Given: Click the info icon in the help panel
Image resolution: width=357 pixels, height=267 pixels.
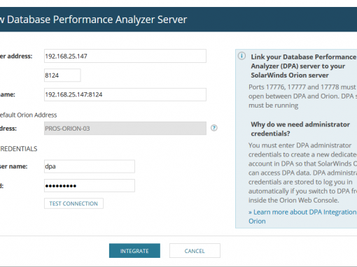Looking at the screenshot, I should click(241, 56).
